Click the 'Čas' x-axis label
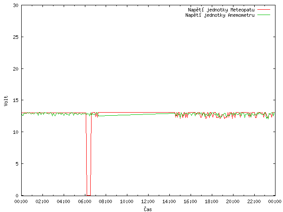The height and width of the screenshot is (212, 283). pos(148,209)
